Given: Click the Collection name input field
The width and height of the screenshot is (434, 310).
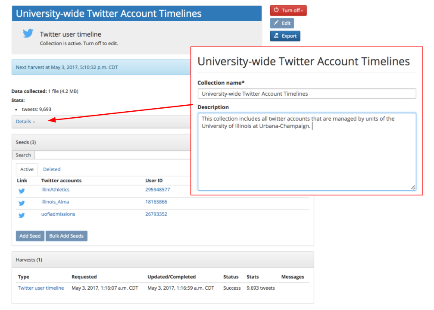Looking at the screenshot, I should pos(307,94).
